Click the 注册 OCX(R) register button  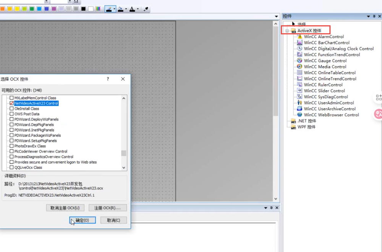(x=108, y=208)
